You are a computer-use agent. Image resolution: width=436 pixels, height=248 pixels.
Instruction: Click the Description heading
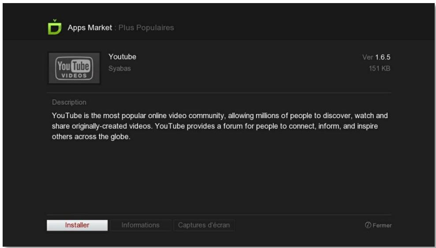click(69, 102)
